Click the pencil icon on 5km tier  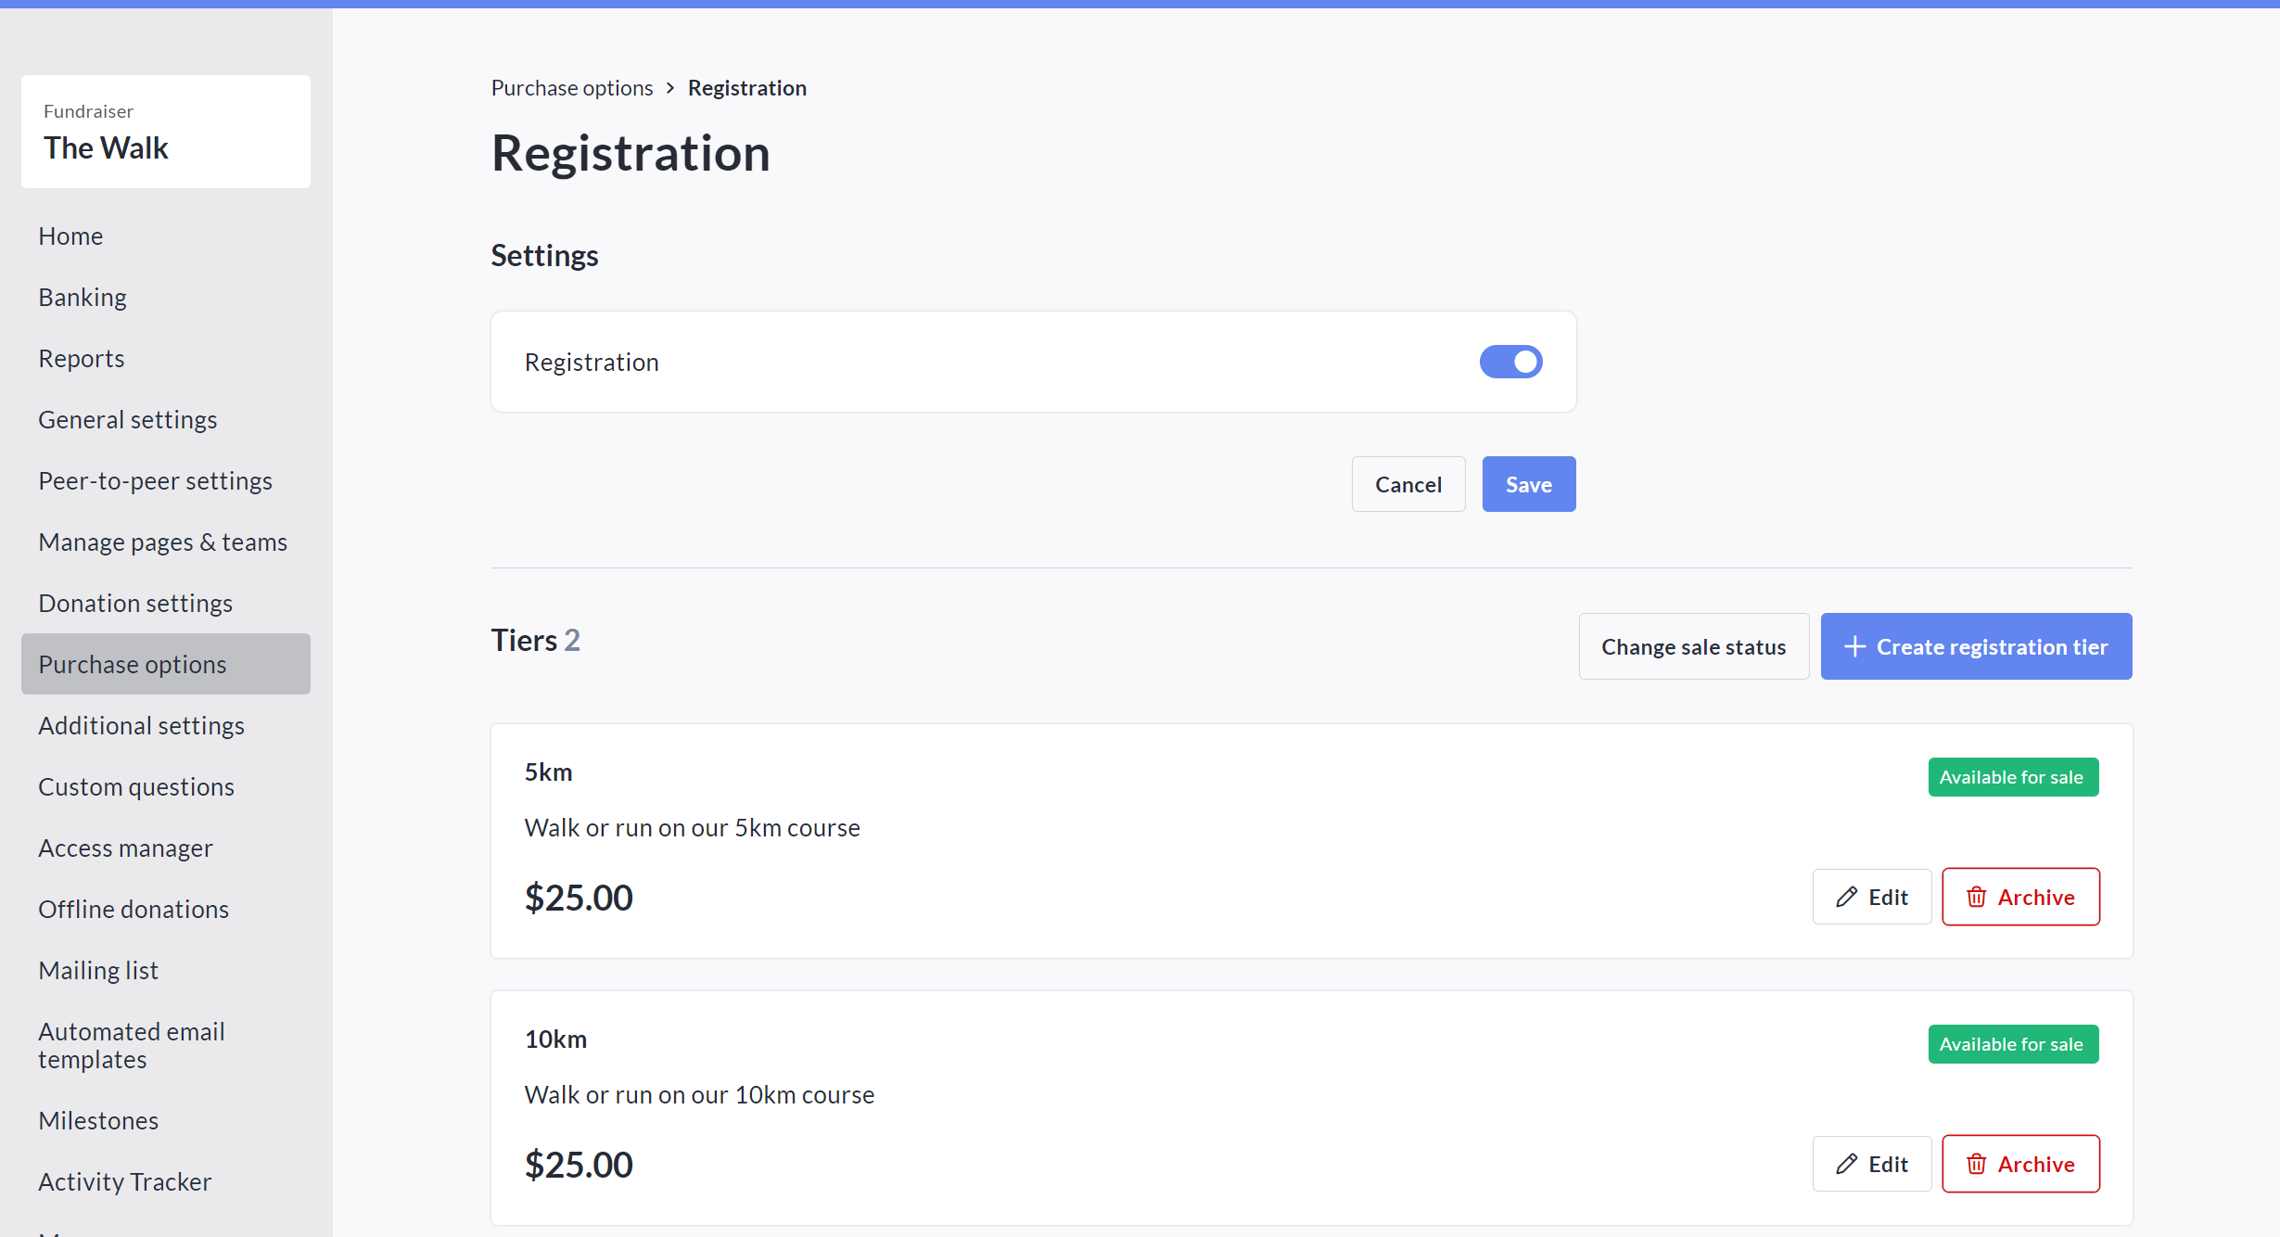(1846, 897)
